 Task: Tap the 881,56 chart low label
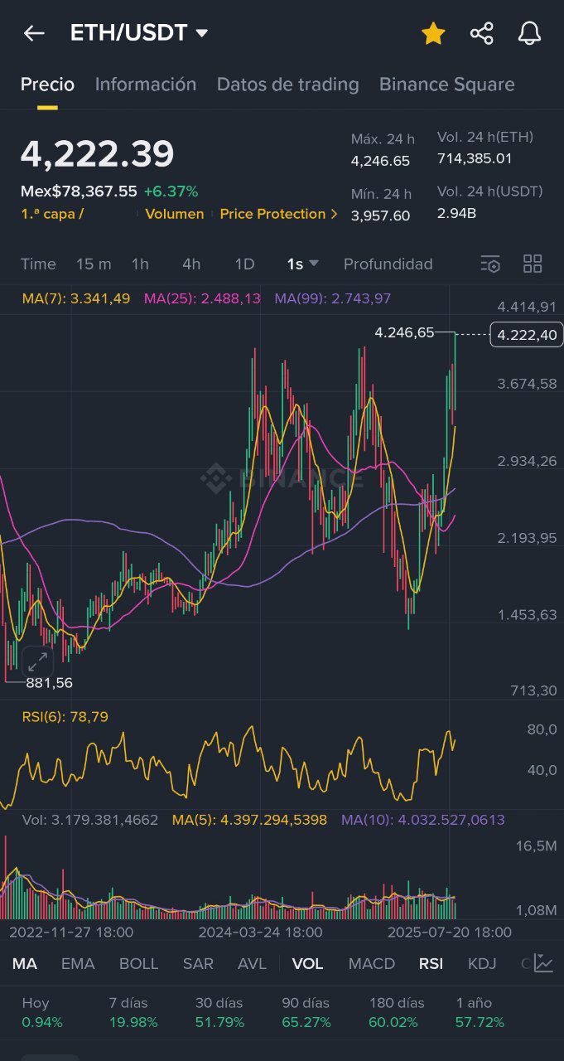(x=49, y=683)
